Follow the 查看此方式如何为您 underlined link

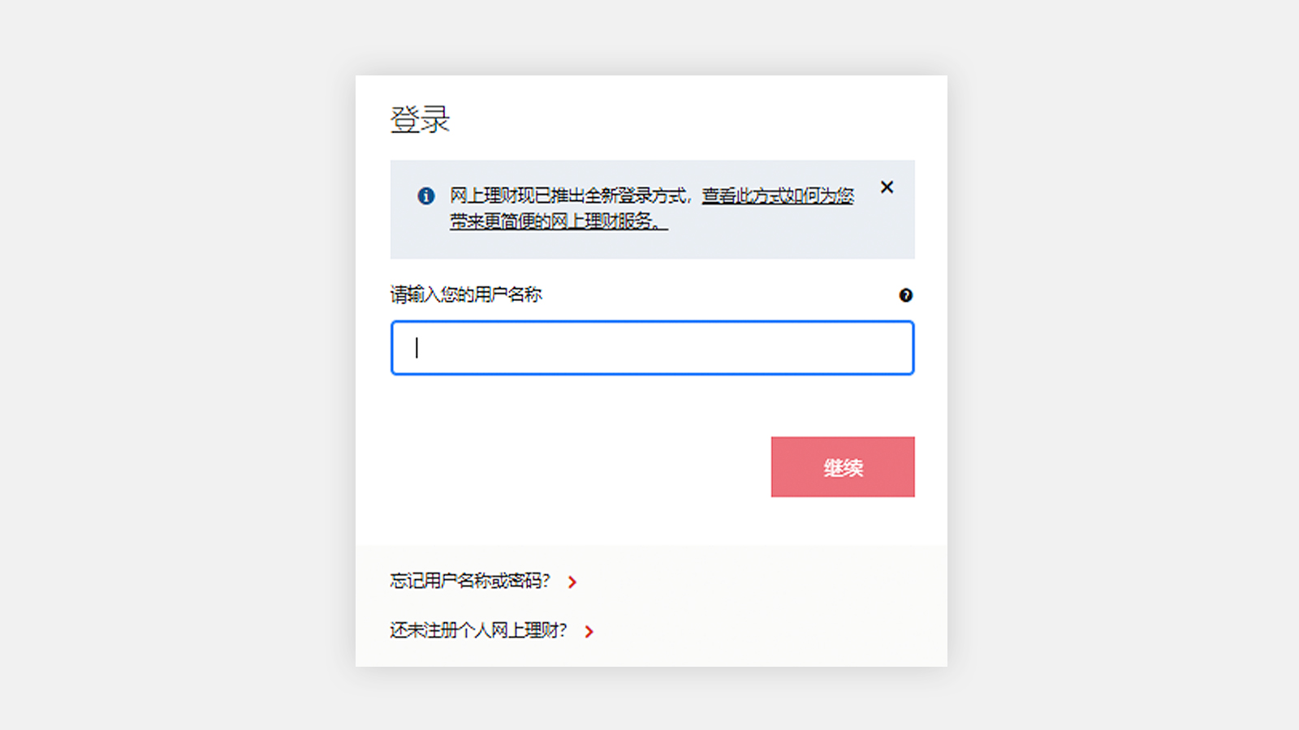click(x=778, y=195)
